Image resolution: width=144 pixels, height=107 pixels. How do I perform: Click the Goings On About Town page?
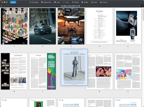[x=74, y=67]
